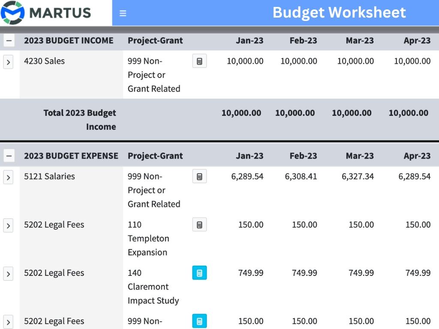
Task: Open calculator for the 4230 Sales row
Action: tap(199, 61)
